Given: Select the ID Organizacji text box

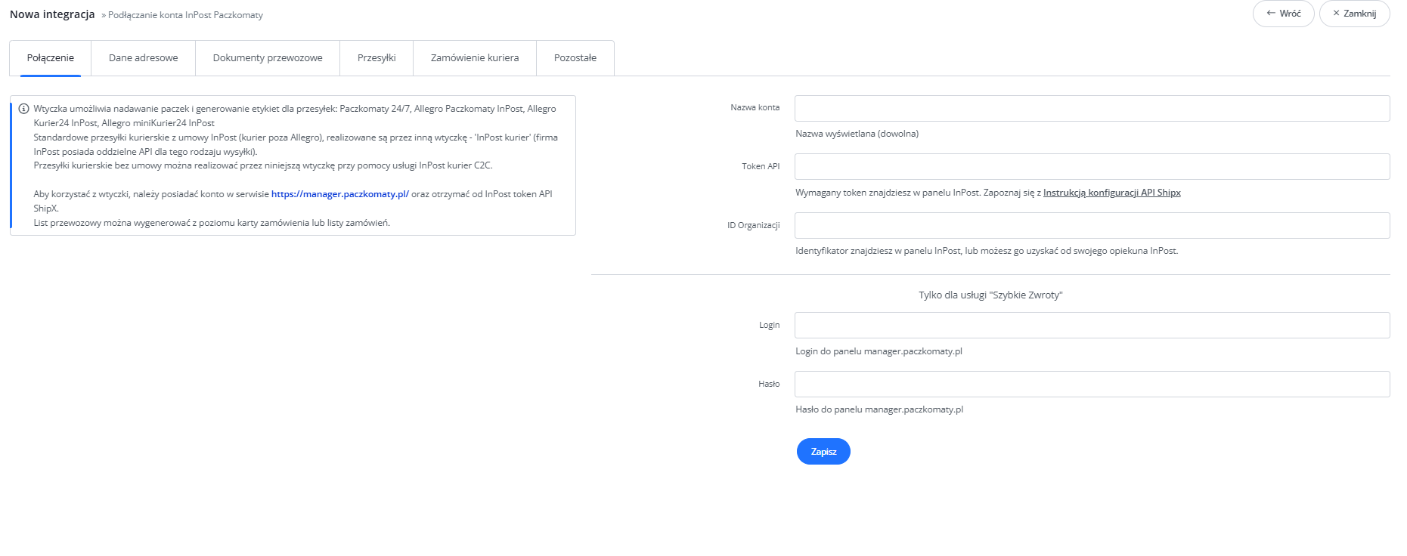Looking at the screenshot, I should [1092, 226].
